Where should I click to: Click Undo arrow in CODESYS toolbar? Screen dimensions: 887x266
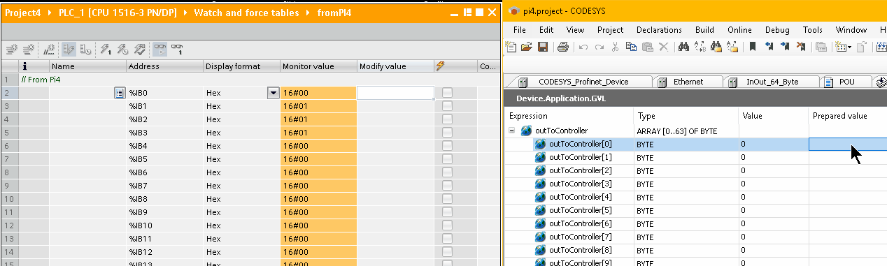point(583,47)
